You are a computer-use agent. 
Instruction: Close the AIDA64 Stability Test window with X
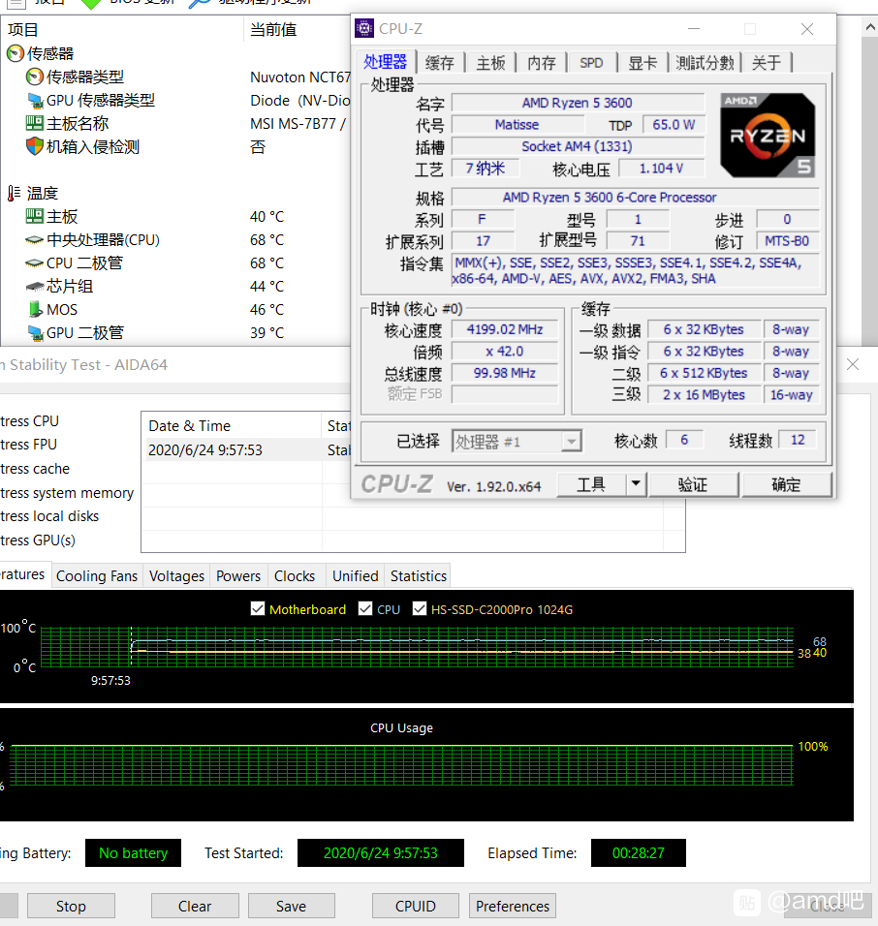click(853, 364)
